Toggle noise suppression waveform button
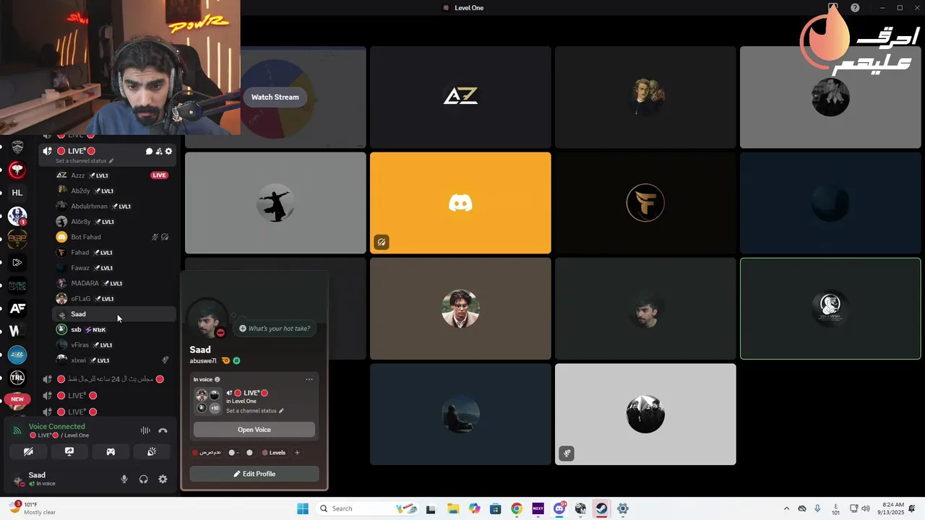The width and height of the screenshot is (925, 520). [x=145, y=430]
